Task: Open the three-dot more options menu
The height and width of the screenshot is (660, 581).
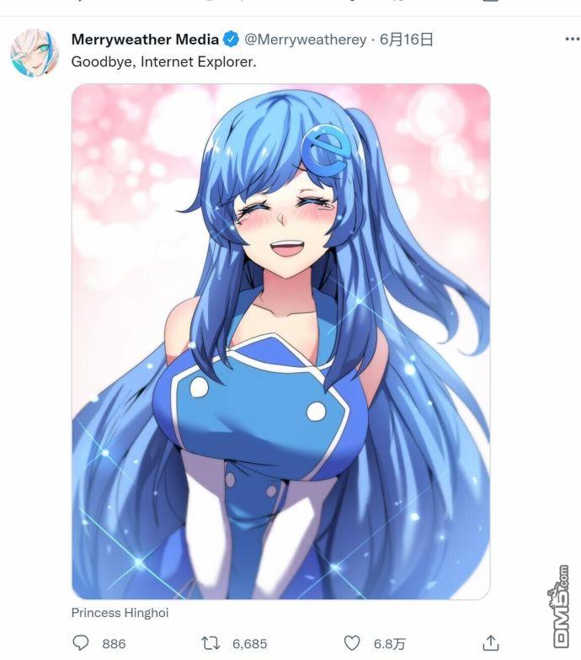Action: [573, 39]
